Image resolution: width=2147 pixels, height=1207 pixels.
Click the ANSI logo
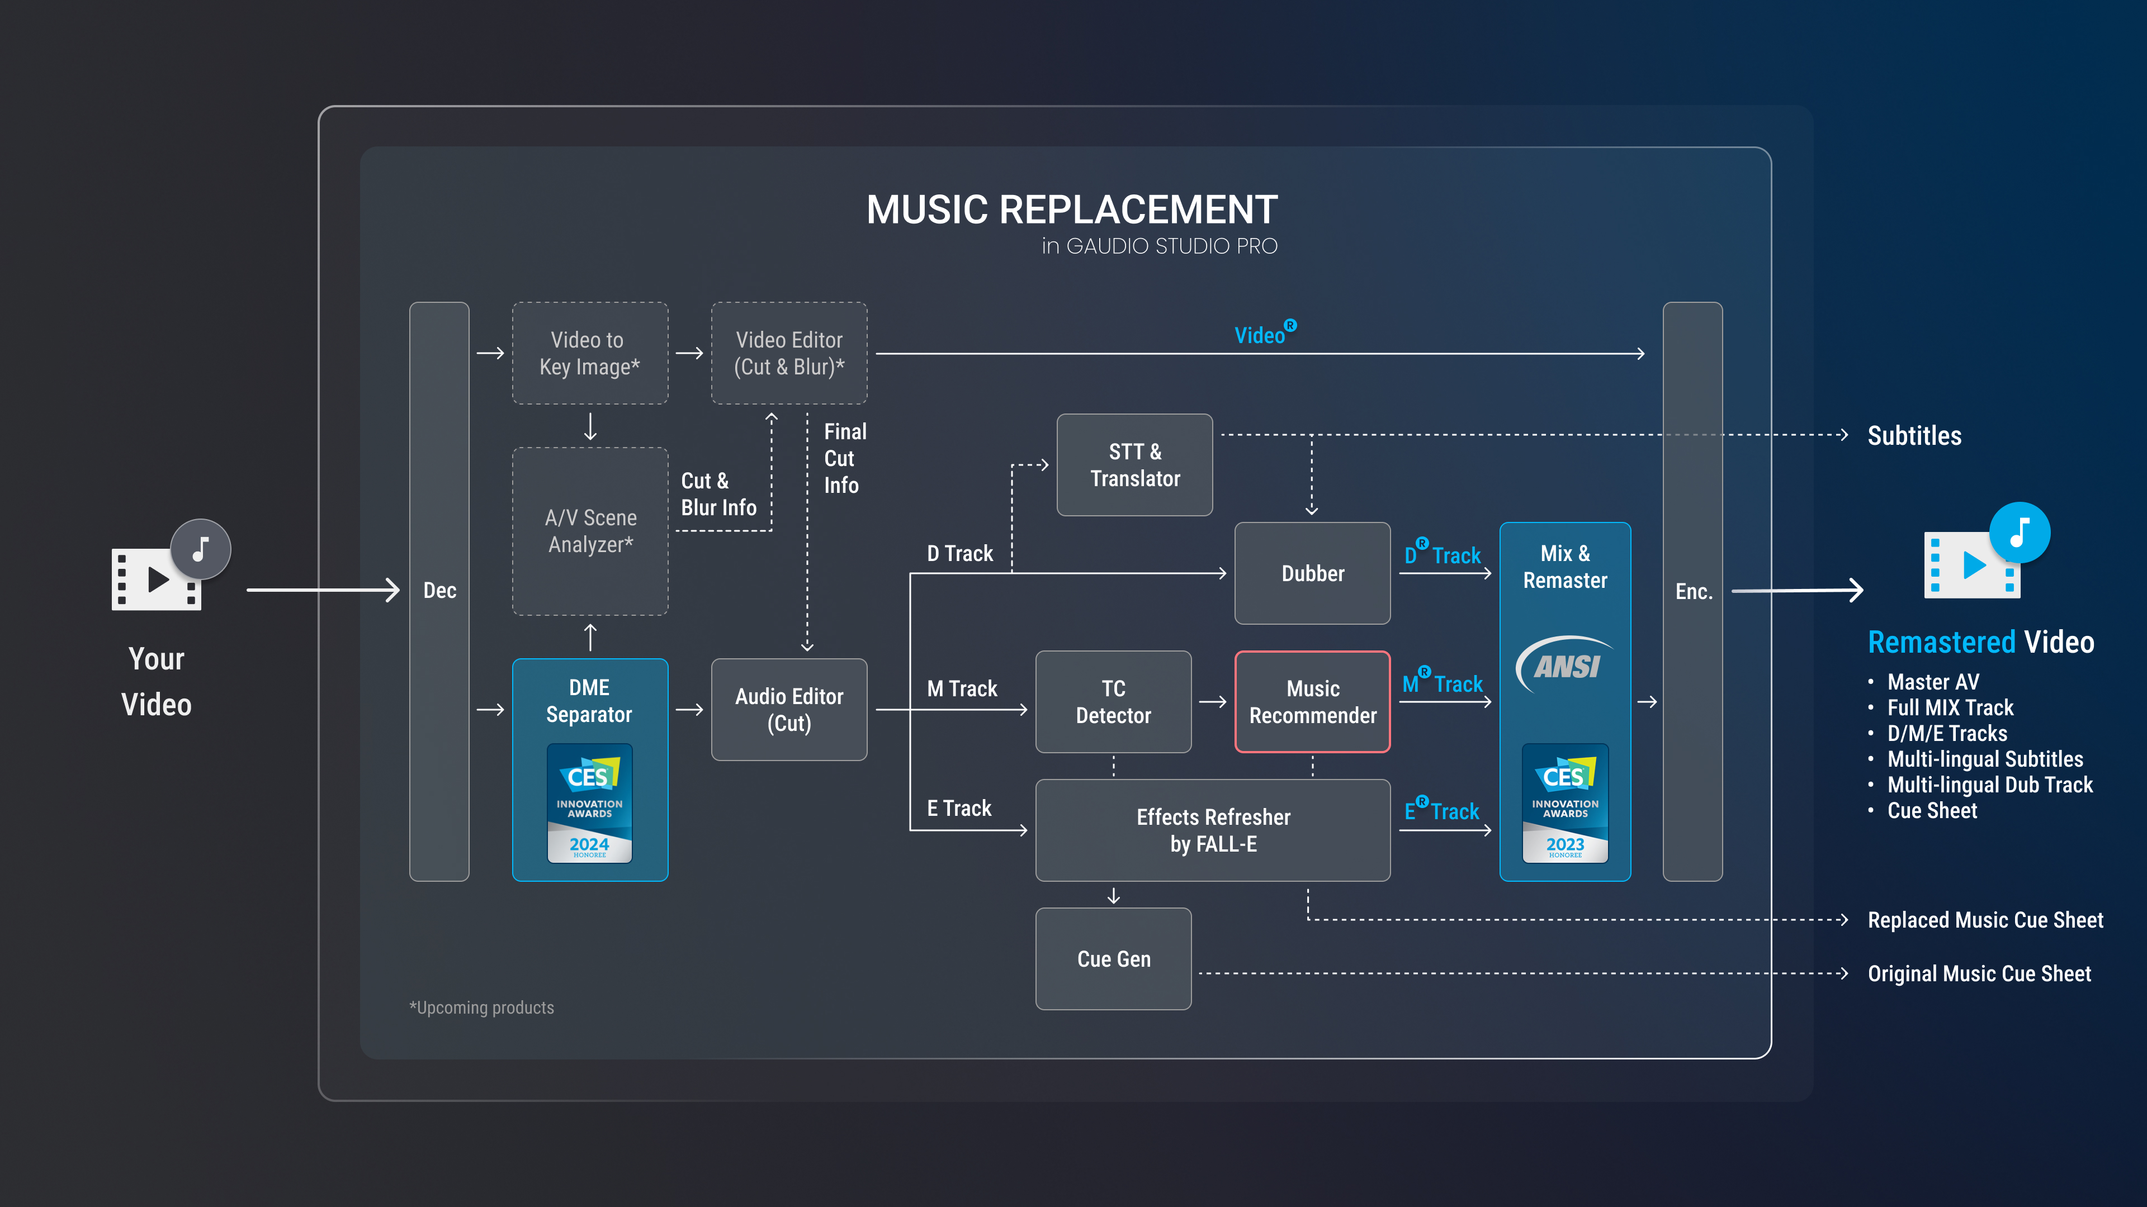pos(1564,664)
